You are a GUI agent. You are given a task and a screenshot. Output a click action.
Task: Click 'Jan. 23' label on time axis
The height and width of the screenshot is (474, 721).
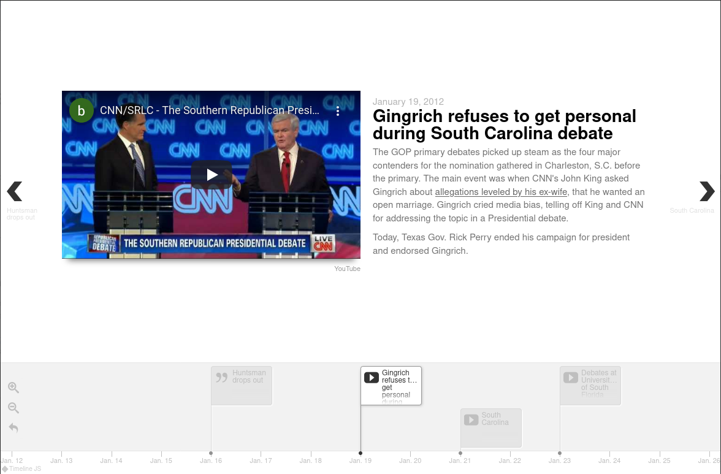coord(560,461)
